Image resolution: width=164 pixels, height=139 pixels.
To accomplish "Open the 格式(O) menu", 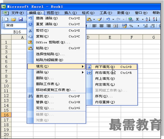I will click(x=88, y=13).
